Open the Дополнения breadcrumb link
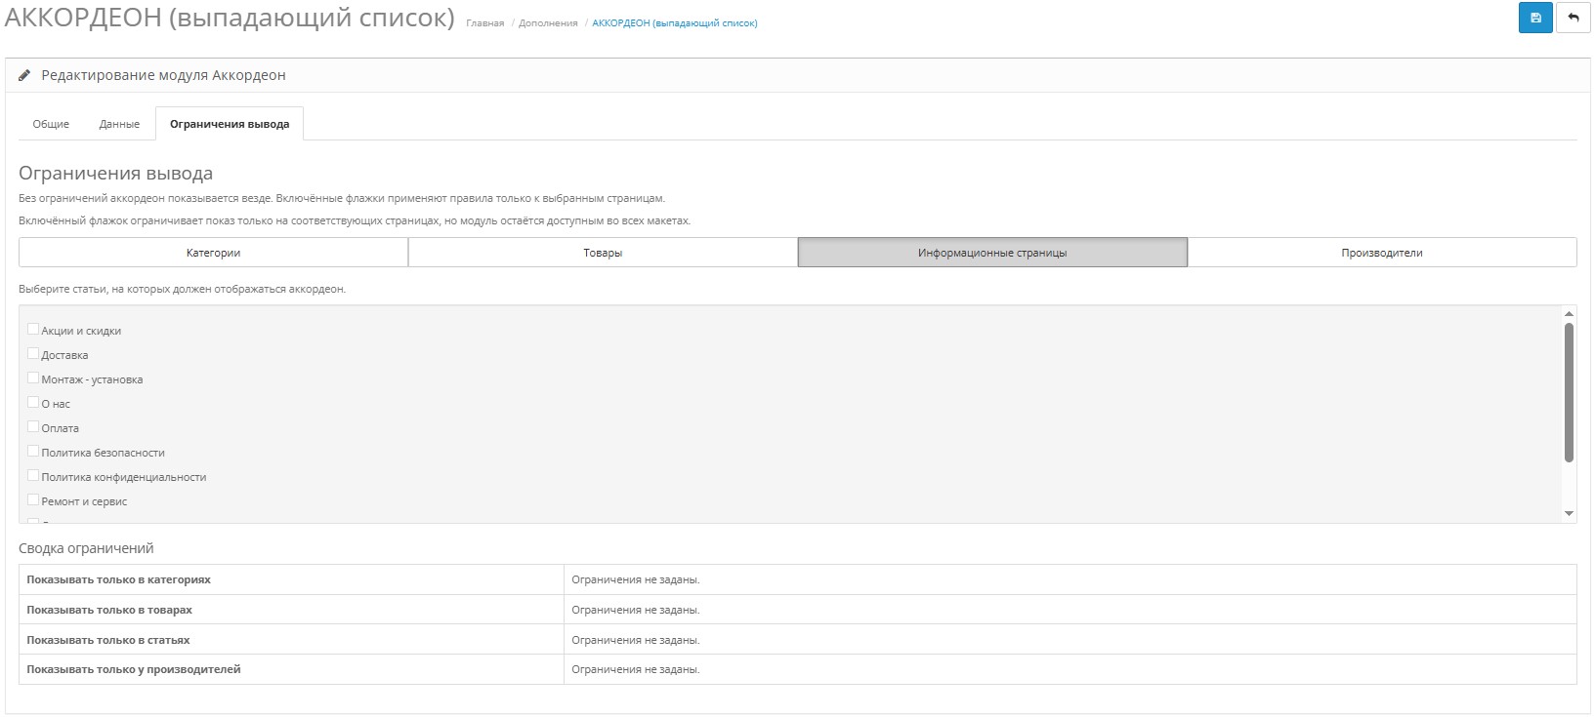This screenshot has height=717, width=1595. (548, 23)
